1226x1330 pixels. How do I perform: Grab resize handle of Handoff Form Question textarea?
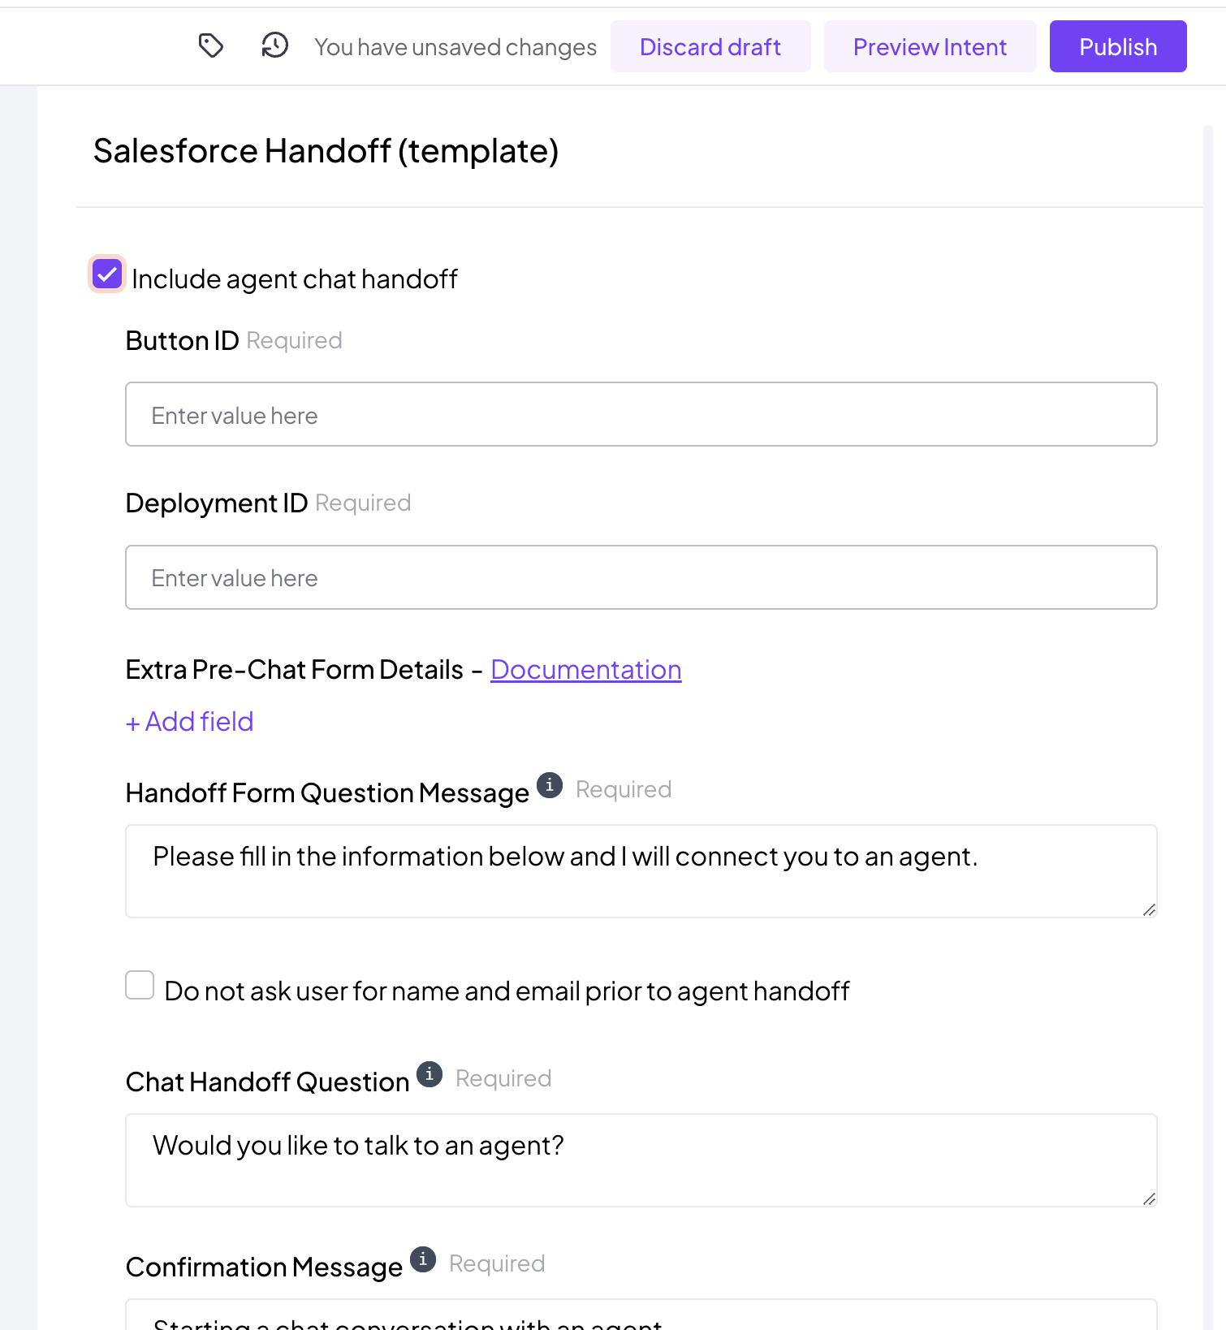point(1149,909)
